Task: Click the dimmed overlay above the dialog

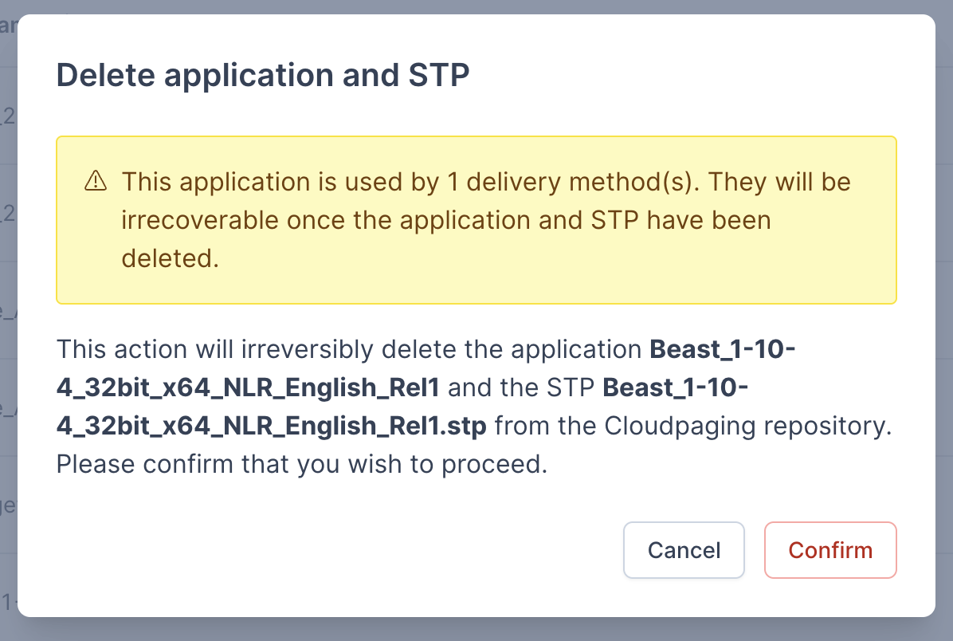Action: click(476, 6)
